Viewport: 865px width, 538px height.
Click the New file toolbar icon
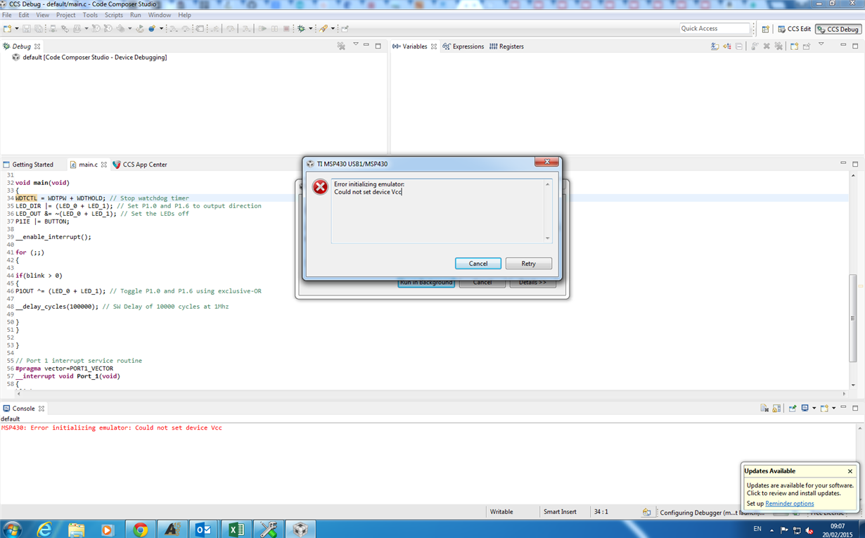[7, 29]
